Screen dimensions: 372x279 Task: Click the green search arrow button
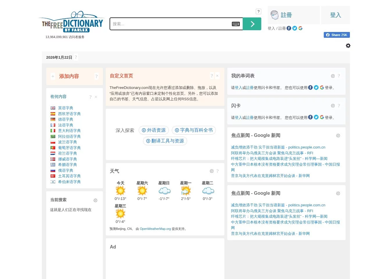(x=252, y=24)
